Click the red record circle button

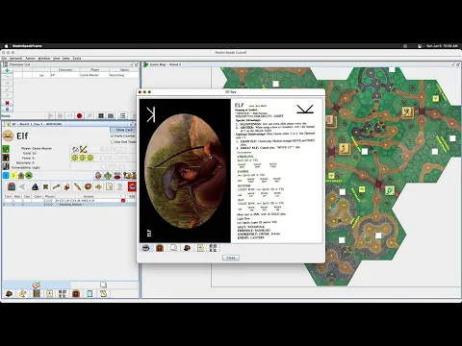point(79,115)
